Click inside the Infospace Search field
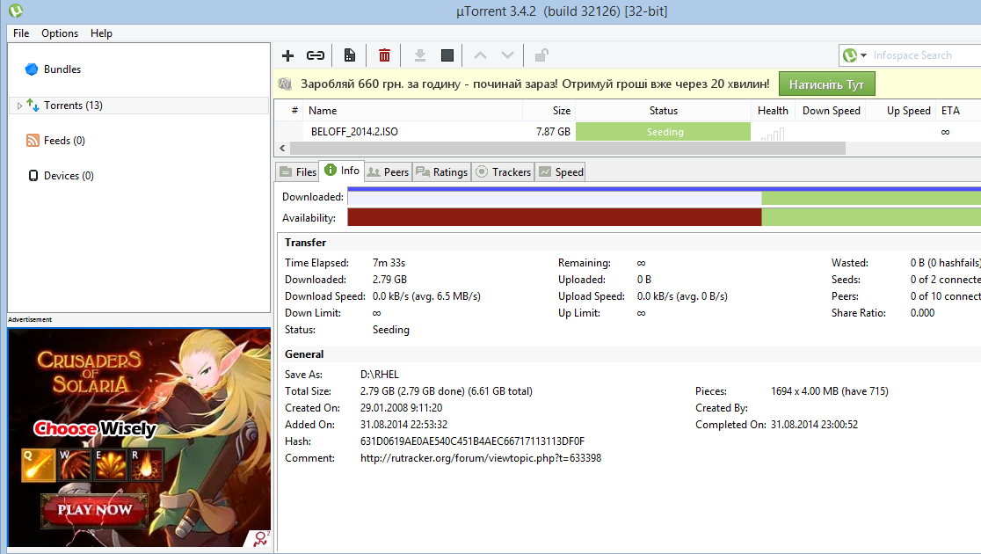 coord(923,55)
